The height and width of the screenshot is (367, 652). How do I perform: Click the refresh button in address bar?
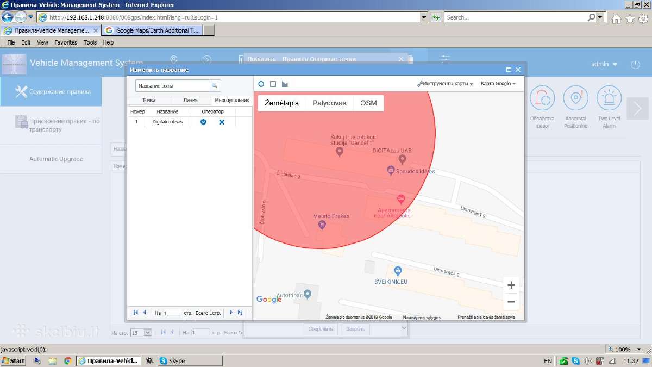436,17
